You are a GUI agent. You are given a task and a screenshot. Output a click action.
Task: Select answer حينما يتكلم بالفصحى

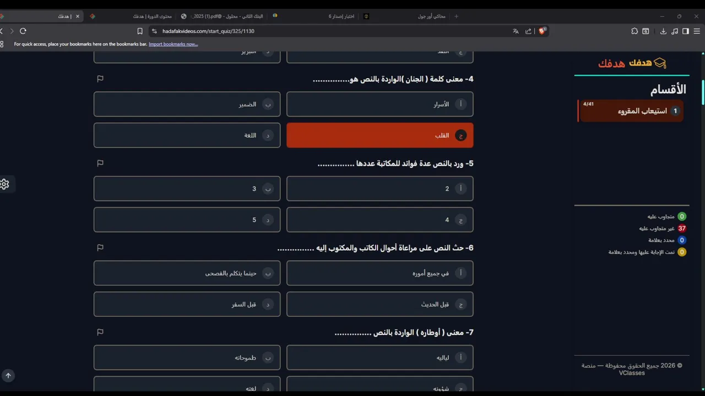[187, 273]
